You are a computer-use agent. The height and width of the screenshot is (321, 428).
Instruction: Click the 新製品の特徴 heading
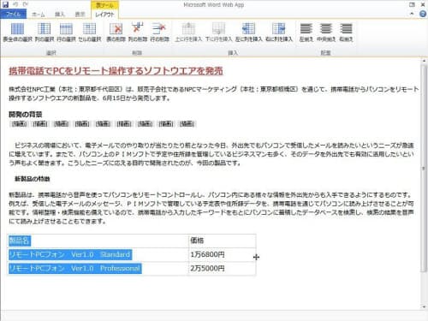pos(33,179)
